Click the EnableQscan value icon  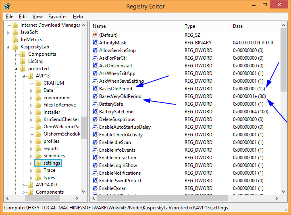[95, 188]
